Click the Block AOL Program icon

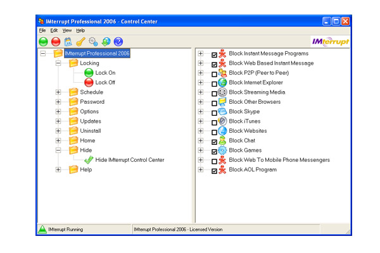[x=222, y=170]
